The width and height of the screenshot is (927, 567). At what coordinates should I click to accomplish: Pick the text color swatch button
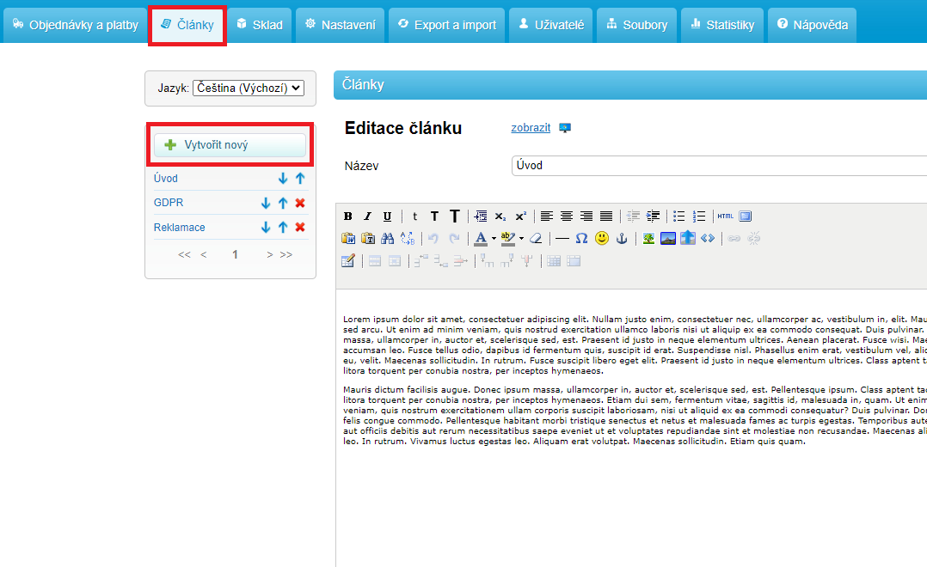pyautogui.click(x=481, y=239)
